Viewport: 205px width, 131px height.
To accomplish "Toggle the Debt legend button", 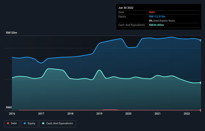I will point(12,124).
